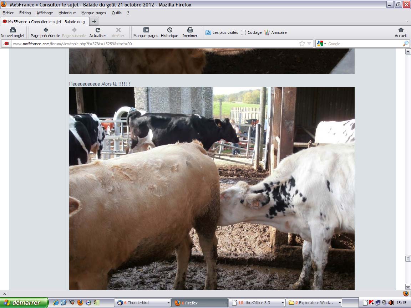Viewport: 411px width, 308px height.
Task: Open the Historique clock toolbar button
Action: coord(169,32)
